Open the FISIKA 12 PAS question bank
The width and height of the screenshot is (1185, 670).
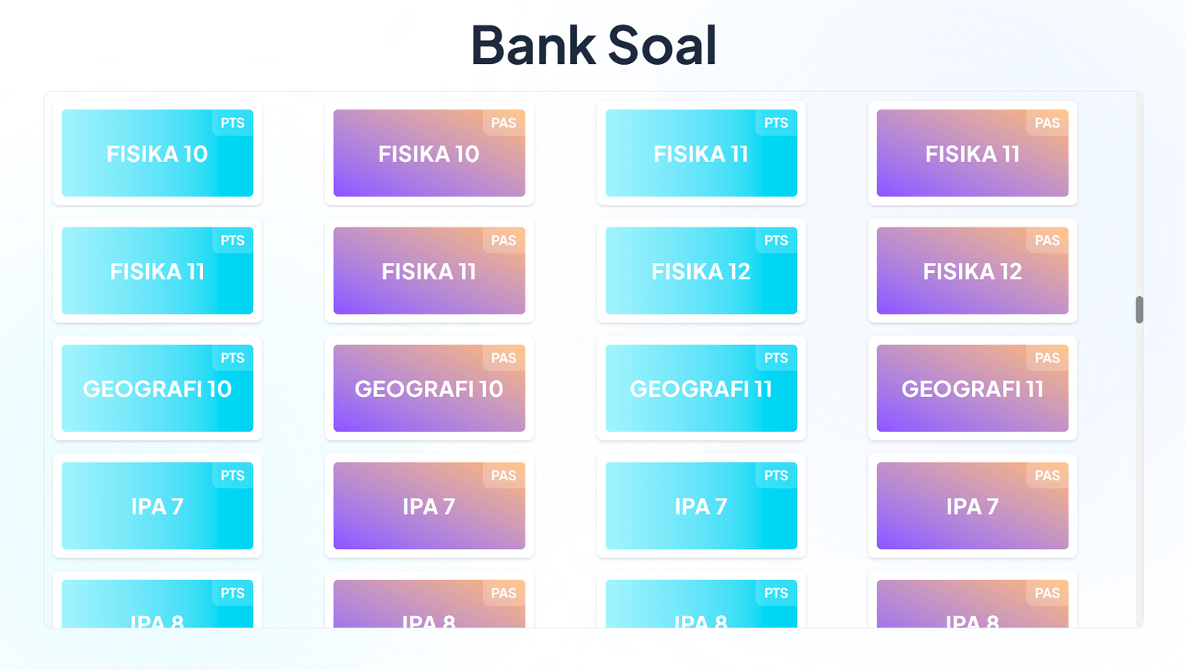972,271
